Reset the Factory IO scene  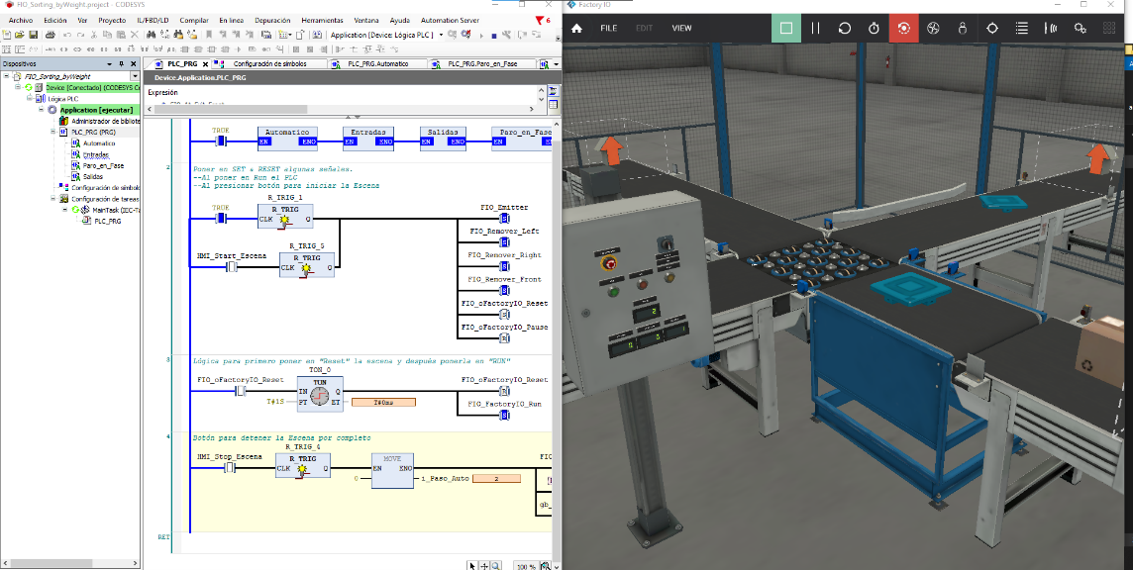845,28
